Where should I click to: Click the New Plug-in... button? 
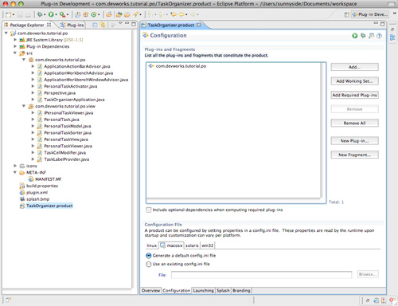tap(354, 141)
